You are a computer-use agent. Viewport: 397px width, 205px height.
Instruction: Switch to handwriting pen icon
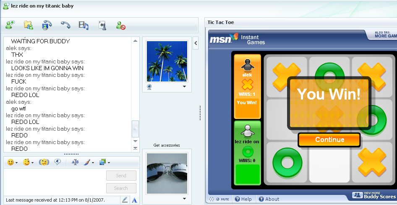pos(125,200)
